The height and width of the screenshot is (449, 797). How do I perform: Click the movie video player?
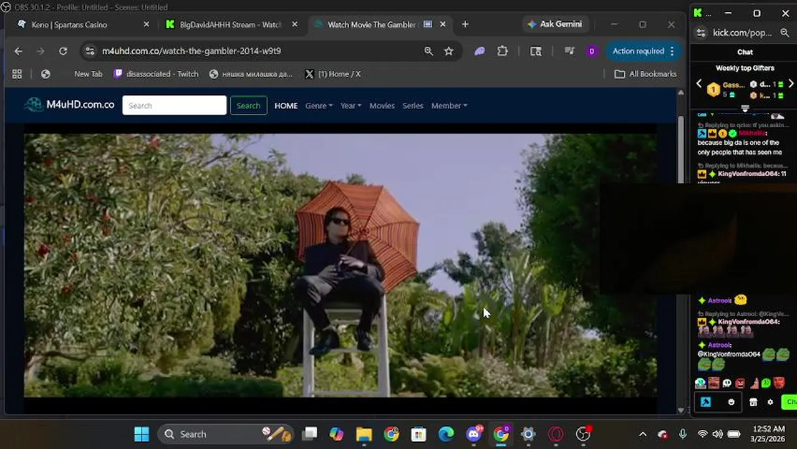pos(340,265)
